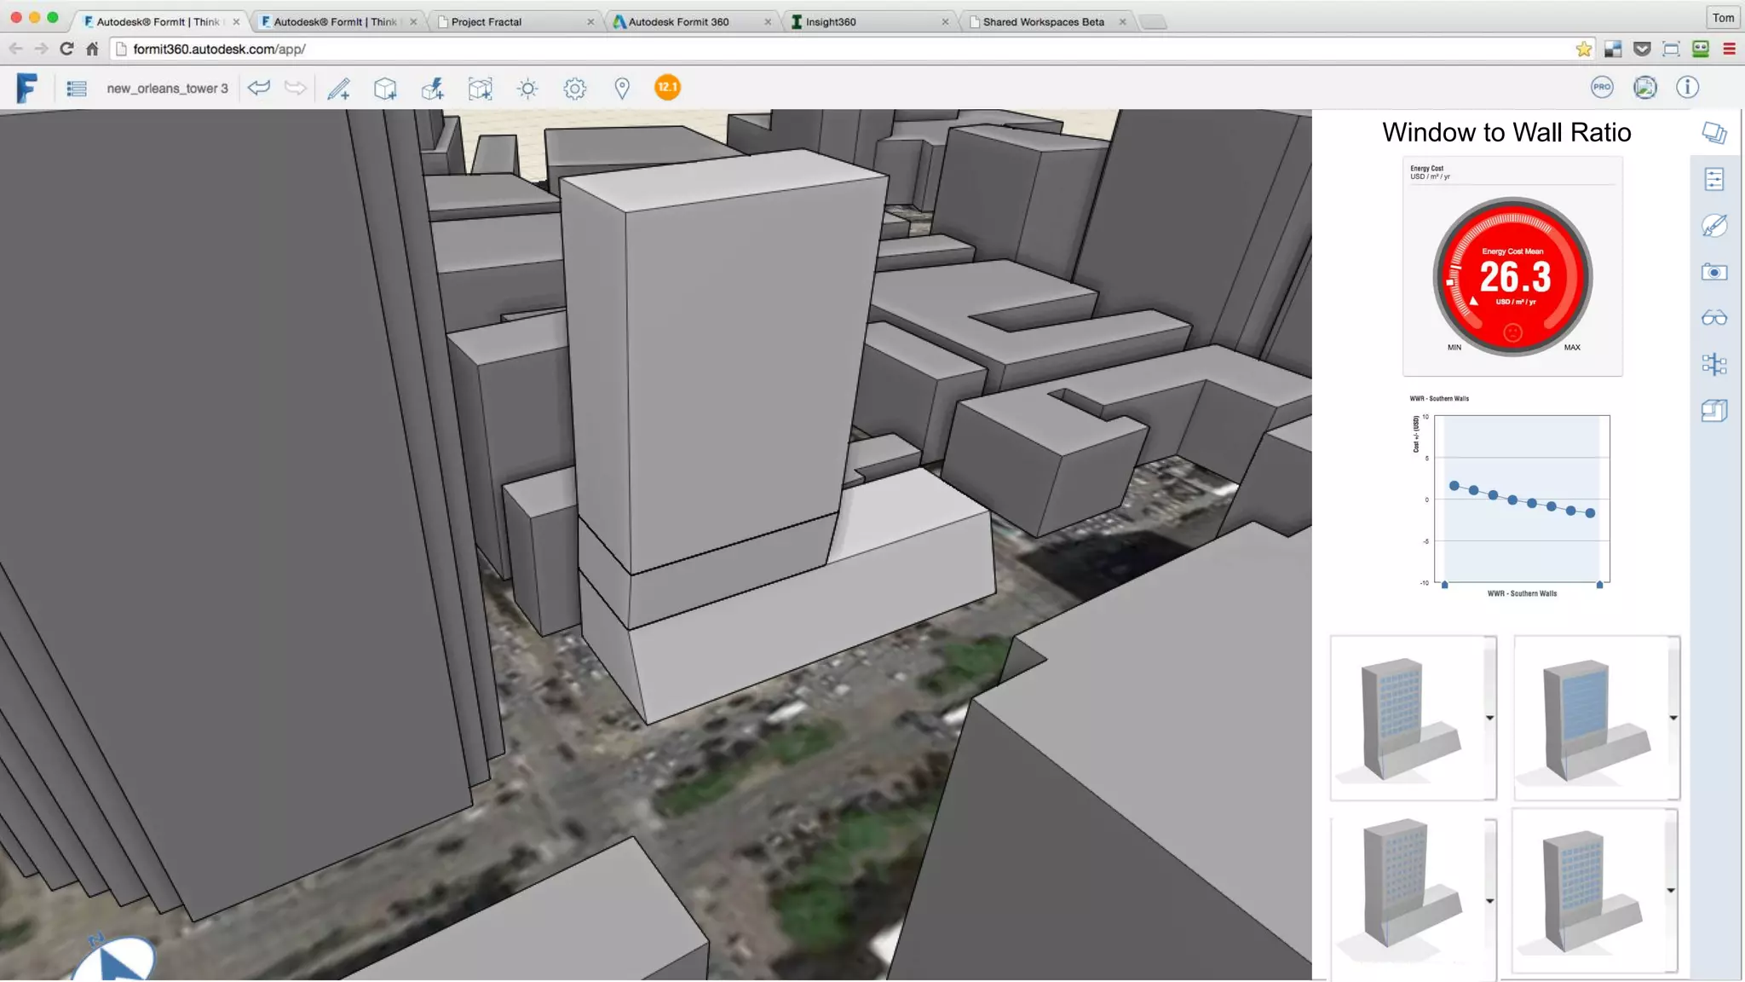Viewport: 1745px width, 982px height.
Task: Expand dropdown beside top-left building thumbnail
Action: point(1489,718)
